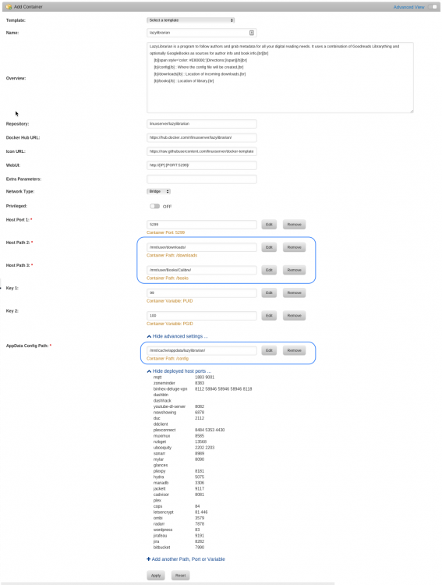The height and width of the screenshot is (585, 442).
Task: Click the Container Variable: PGID text
Action: tap(170, 324)
